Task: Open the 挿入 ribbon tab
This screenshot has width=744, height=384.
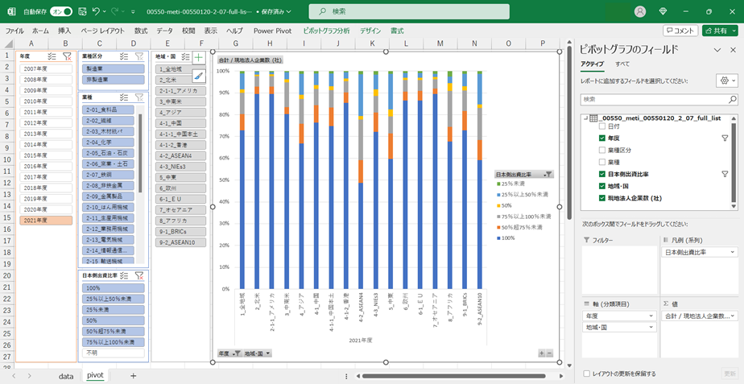Action: click(64, 31)
